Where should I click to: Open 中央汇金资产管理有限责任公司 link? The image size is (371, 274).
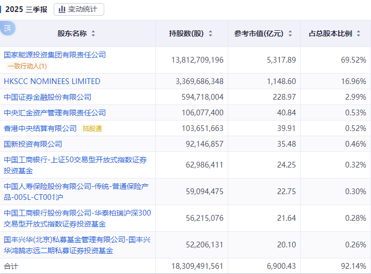(x=55, y=113)
